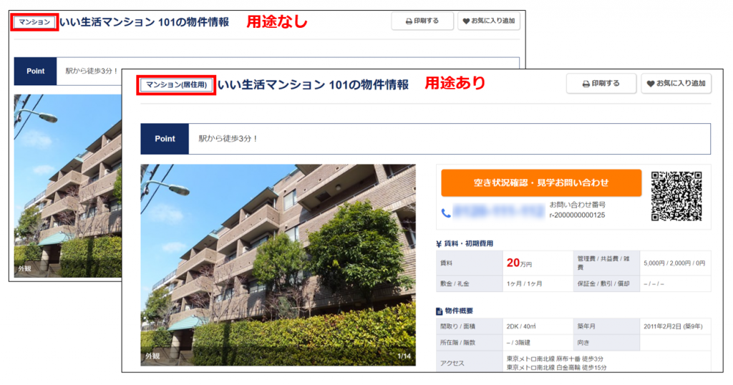Click the 外観 caption on the front photo

152,356
